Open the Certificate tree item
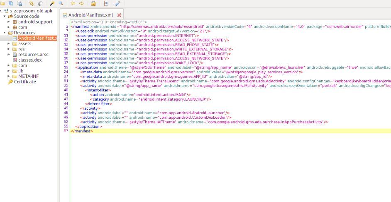This screenshot has height=202, width=391. click(25, 82)
